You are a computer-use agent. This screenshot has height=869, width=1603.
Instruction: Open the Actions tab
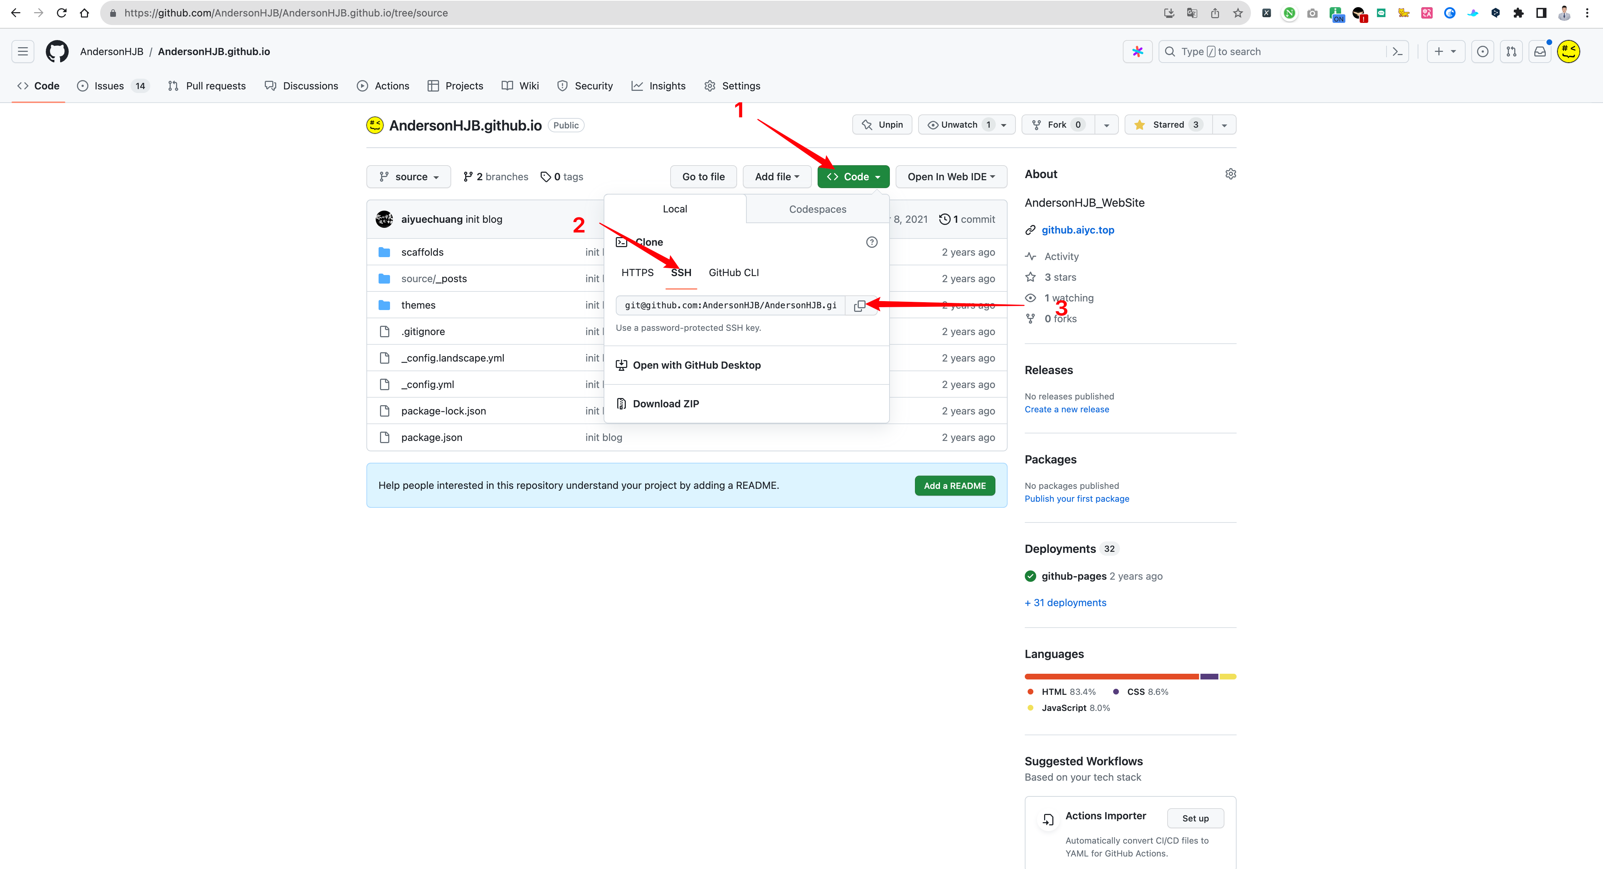pyautogui.click(x=383, y=86)
